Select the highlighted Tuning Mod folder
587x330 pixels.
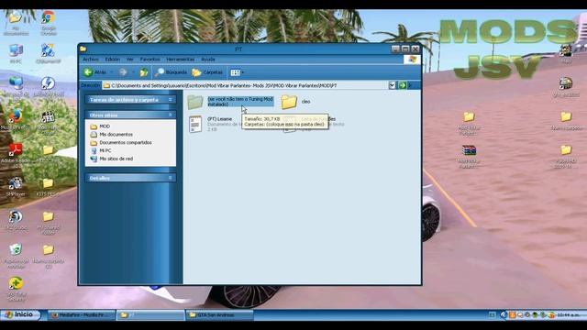pyautogui.click(x=230, y=102)
